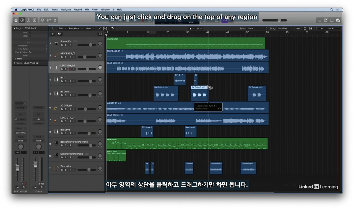Open the left-click pointer tool menu
354x209 pixels.
click(191, 28)
